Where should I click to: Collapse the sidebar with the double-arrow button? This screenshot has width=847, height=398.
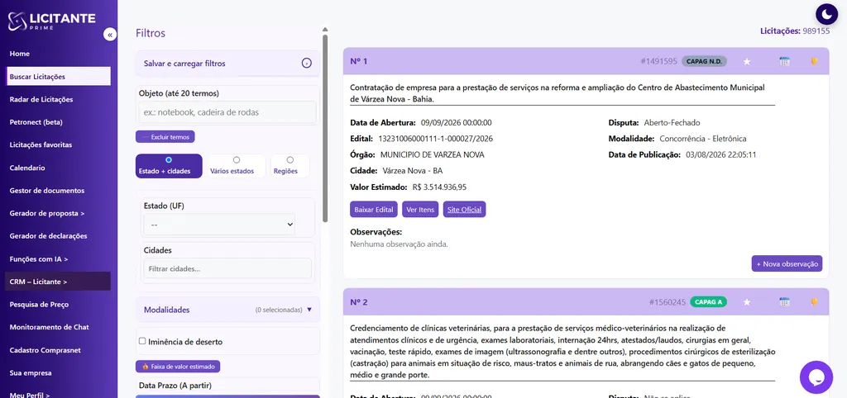pos(110,35)
